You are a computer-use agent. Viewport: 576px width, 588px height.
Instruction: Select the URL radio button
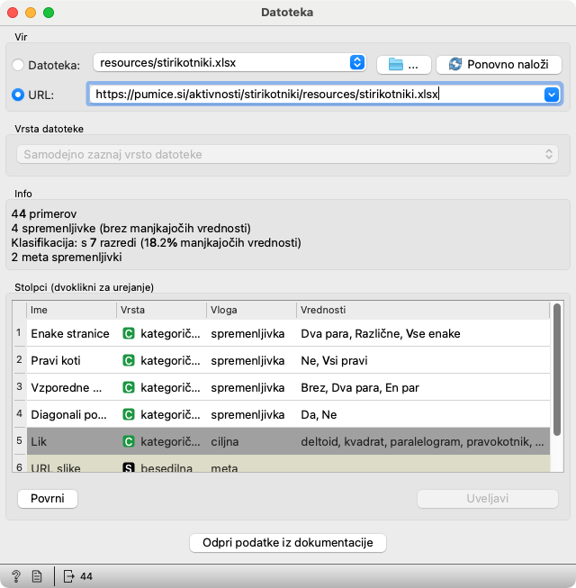point(19,94)
